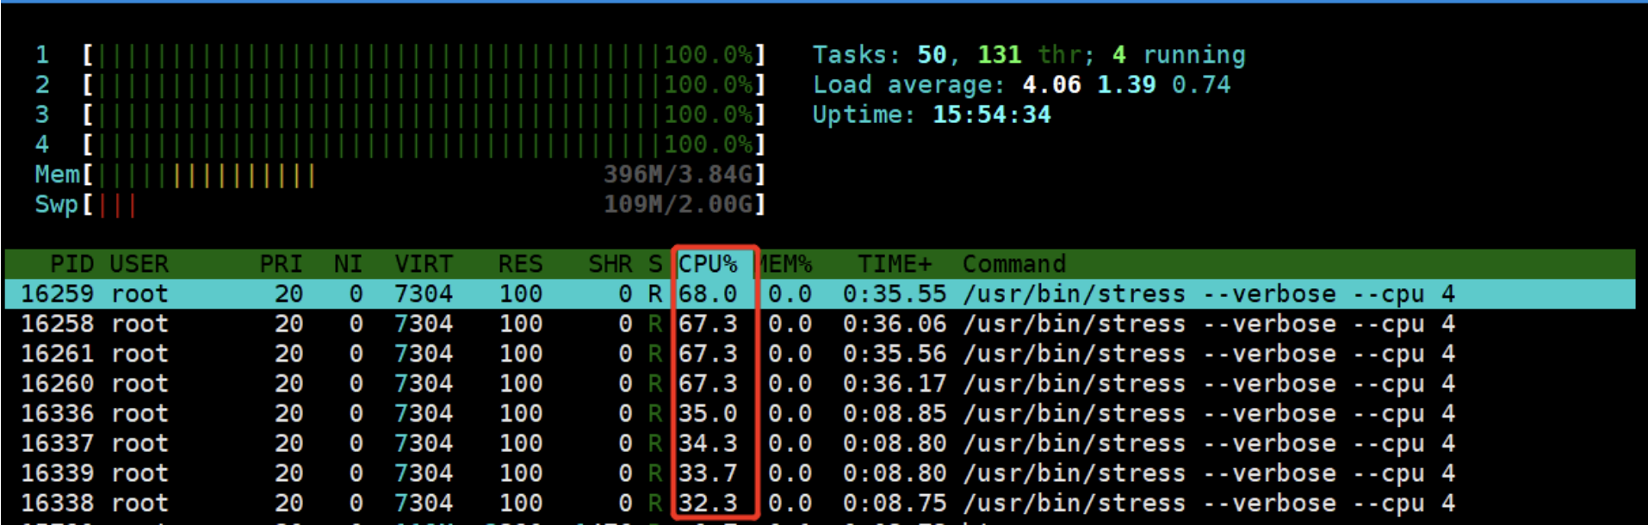
Task: Click the Command column header
Action: tap(1013, 263)
